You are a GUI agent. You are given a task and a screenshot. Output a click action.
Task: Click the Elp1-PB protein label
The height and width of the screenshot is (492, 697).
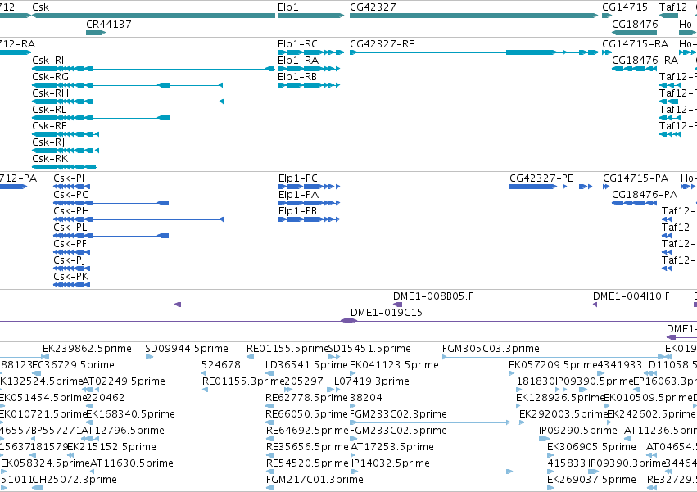click(298, 211)
